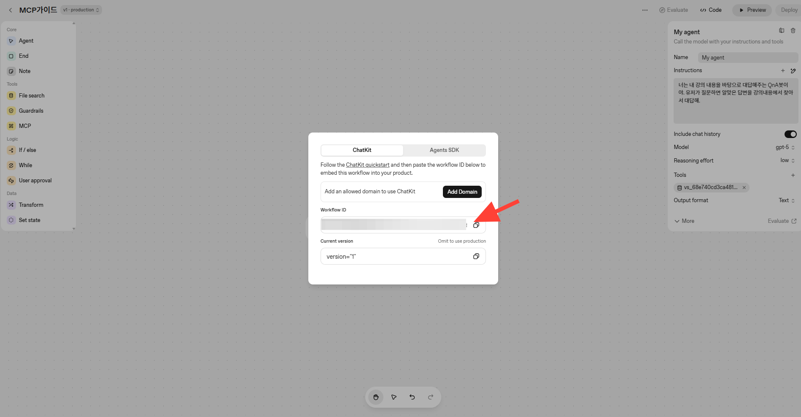Screen dimensions: 801x417
Task: Select the hand pan tool
Action: (x=376, y=397)
